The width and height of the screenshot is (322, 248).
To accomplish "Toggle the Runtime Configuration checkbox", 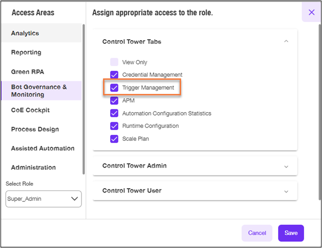I will (x=114, y=126).
